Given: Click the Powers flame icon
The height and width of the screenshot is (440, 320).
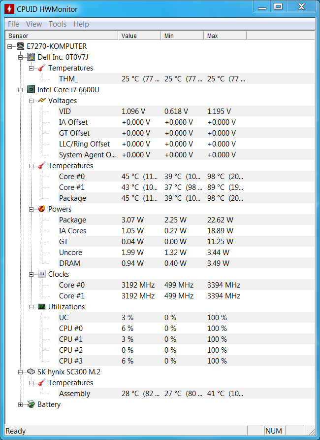Looking at the screenshot, I should pyautogui.click(x=42, y=209).
